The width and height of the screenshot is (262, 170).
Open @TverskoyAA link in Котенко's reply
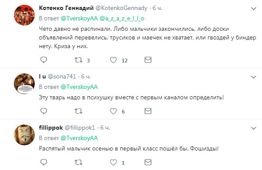(79, 19)
